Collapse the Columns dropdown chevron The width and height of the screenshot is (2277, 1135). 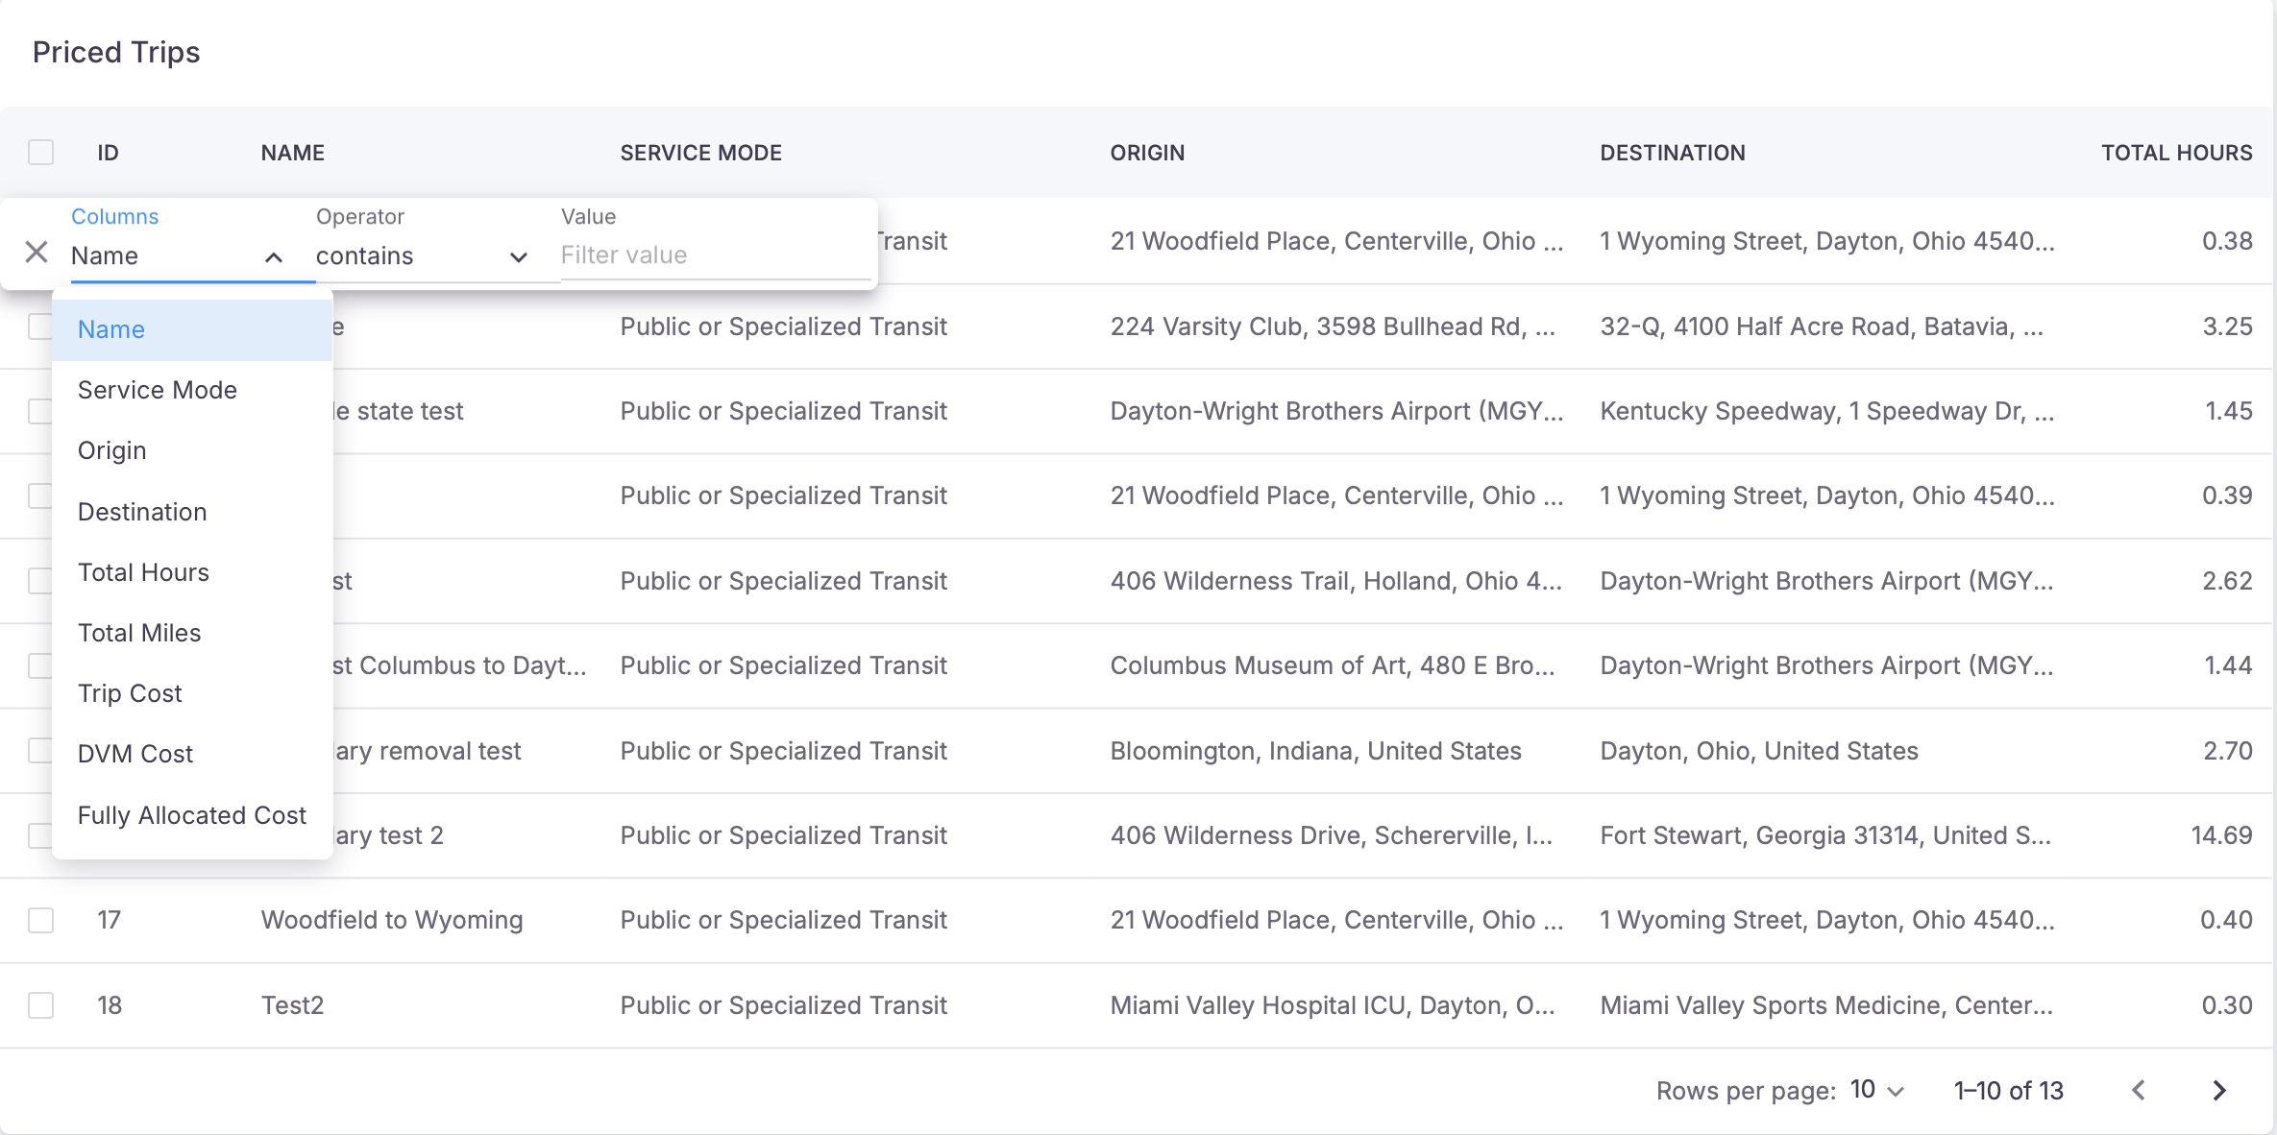(274, 257)
